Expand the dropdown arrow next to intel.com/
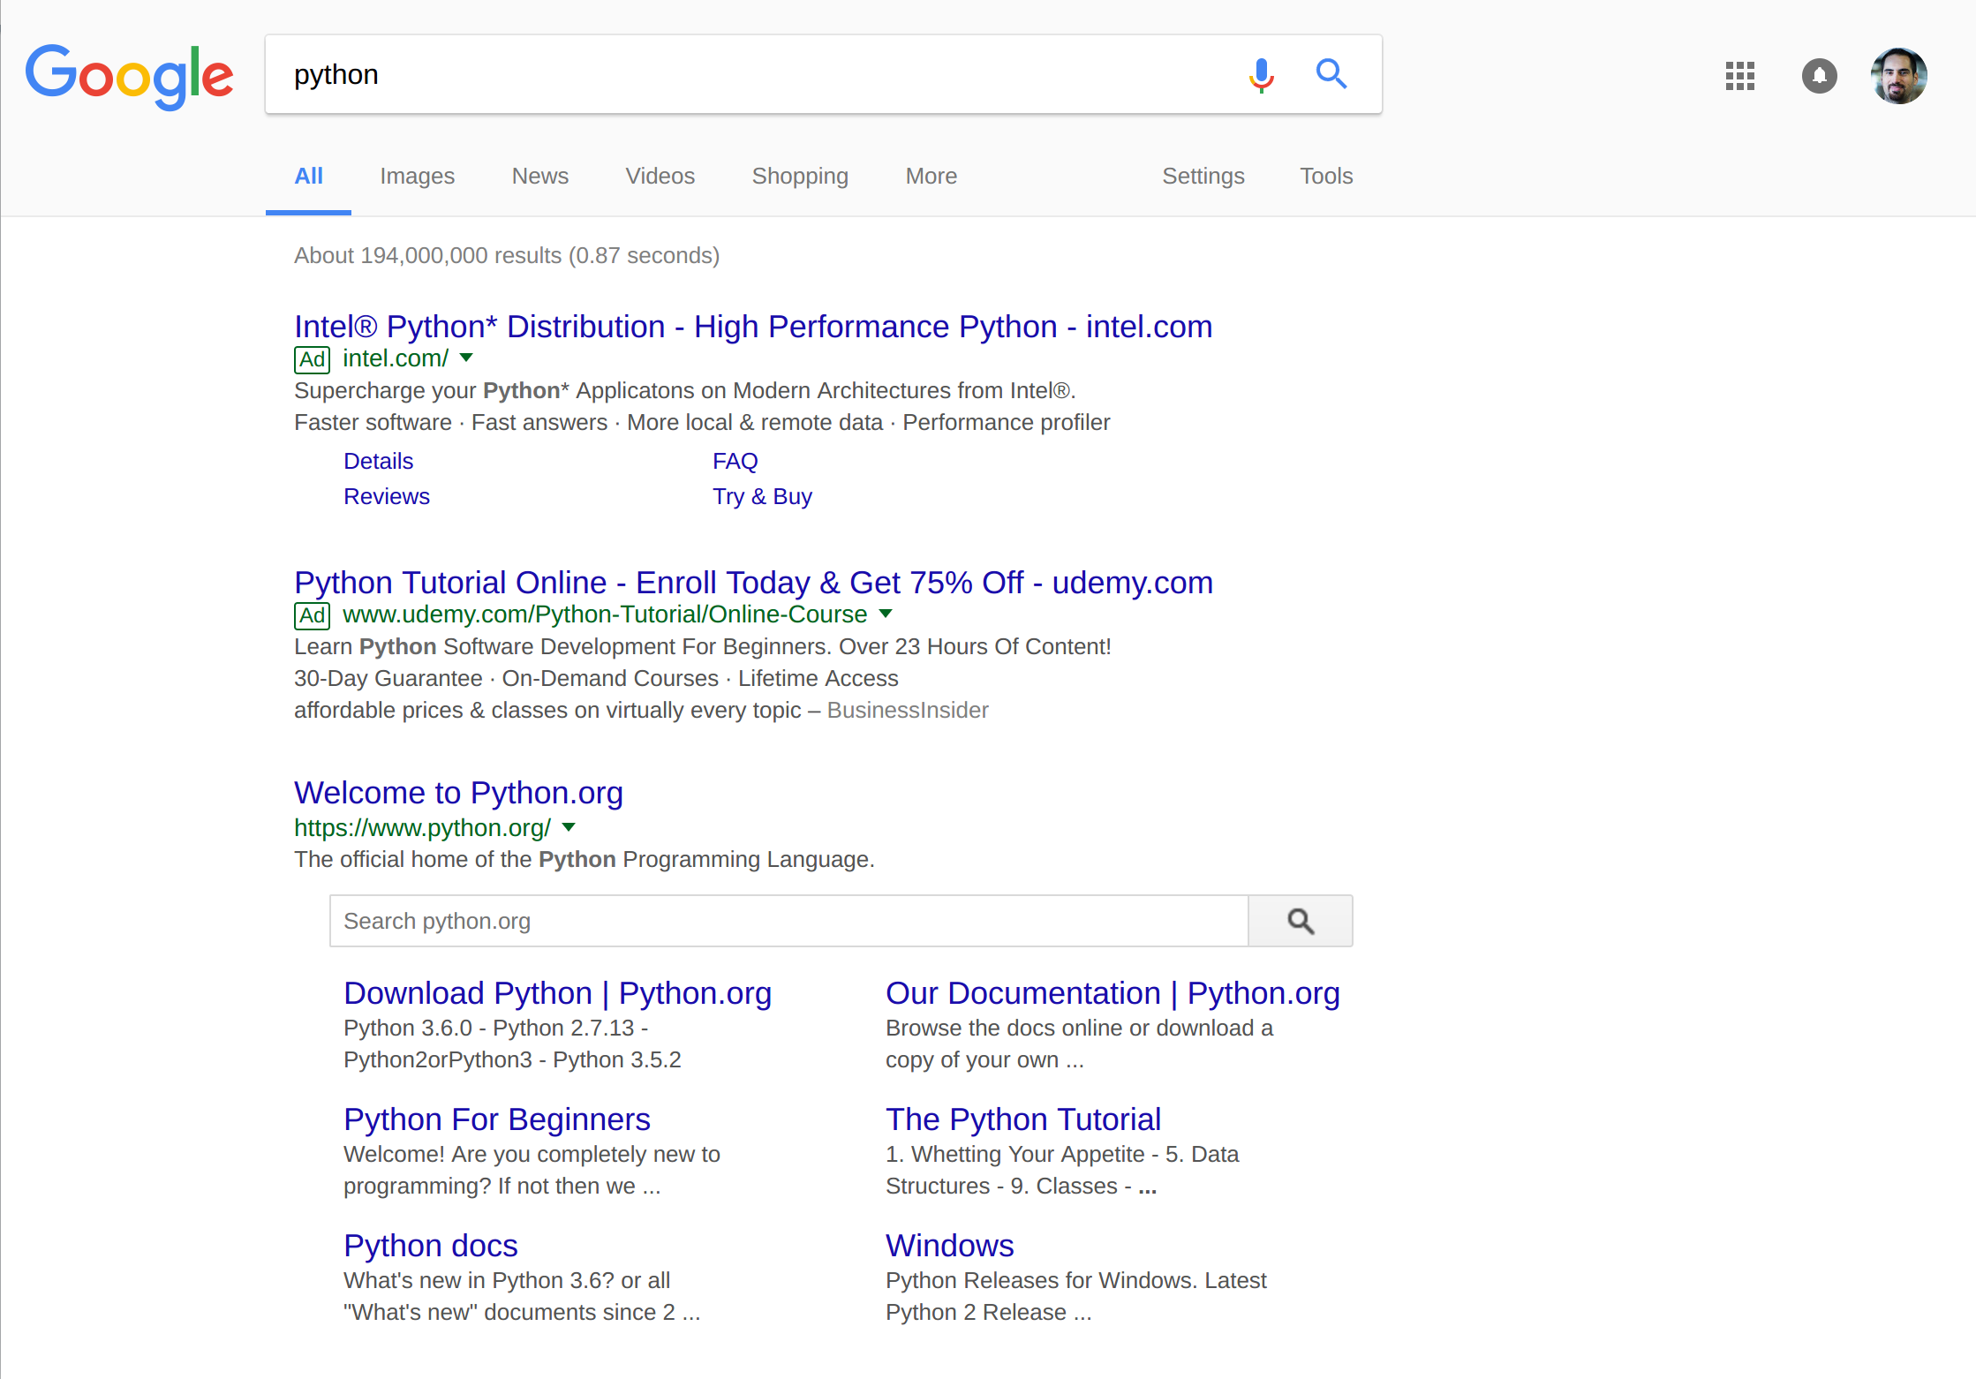Image resolution: width=1976 pixels, height=1379 pixels. 467,358
